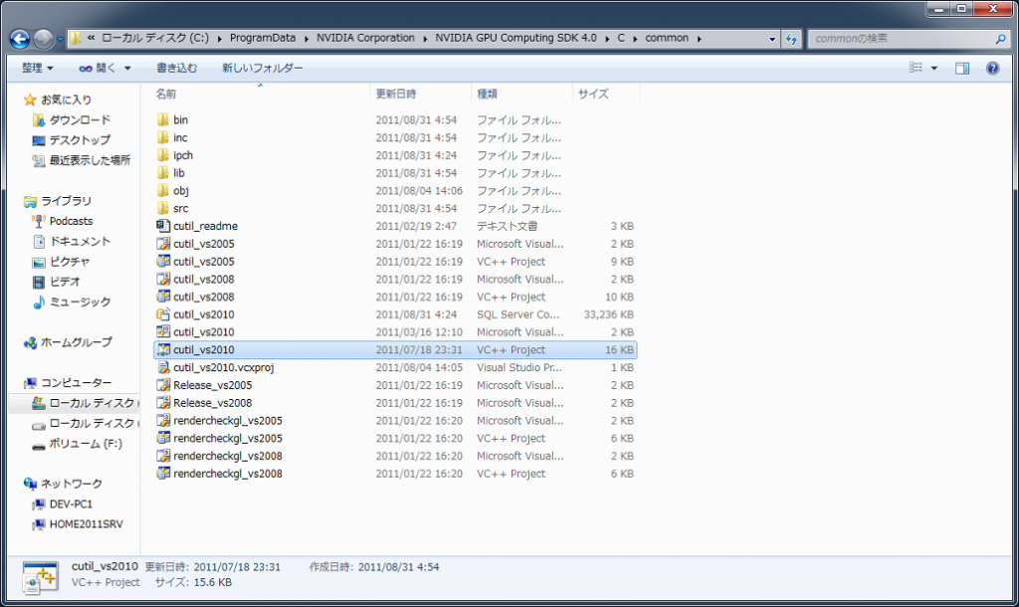The image size is (1019, 607).
Task: Click the refresh button beside address bar
Action: click(x=792, y=39)
